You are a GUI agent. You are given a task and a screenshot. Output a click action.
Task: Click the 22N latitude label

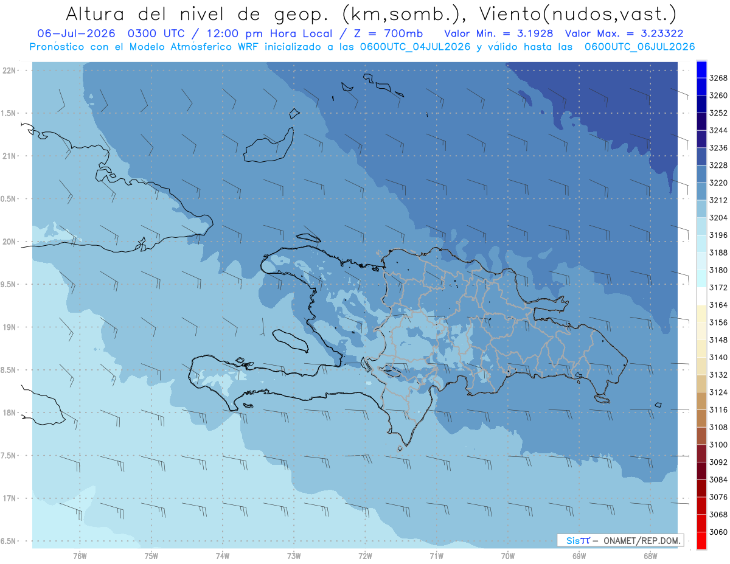9,70
